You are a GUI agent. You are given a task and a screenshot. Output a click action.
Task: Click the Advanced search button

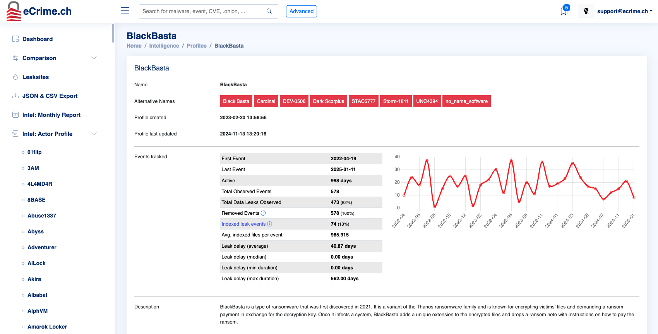tap(301, 11)
